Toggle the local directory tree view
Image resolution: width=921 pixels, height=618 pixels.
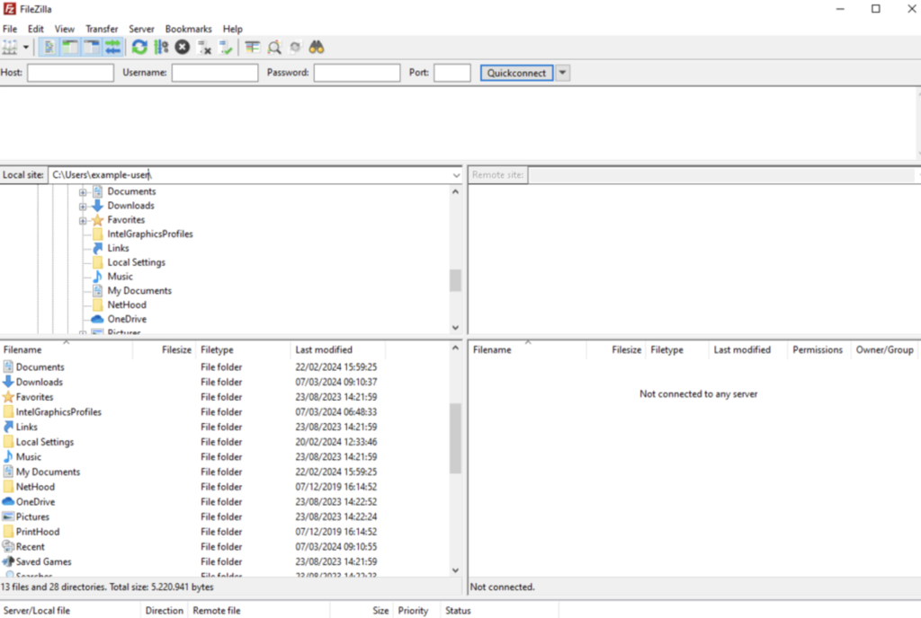69,47
